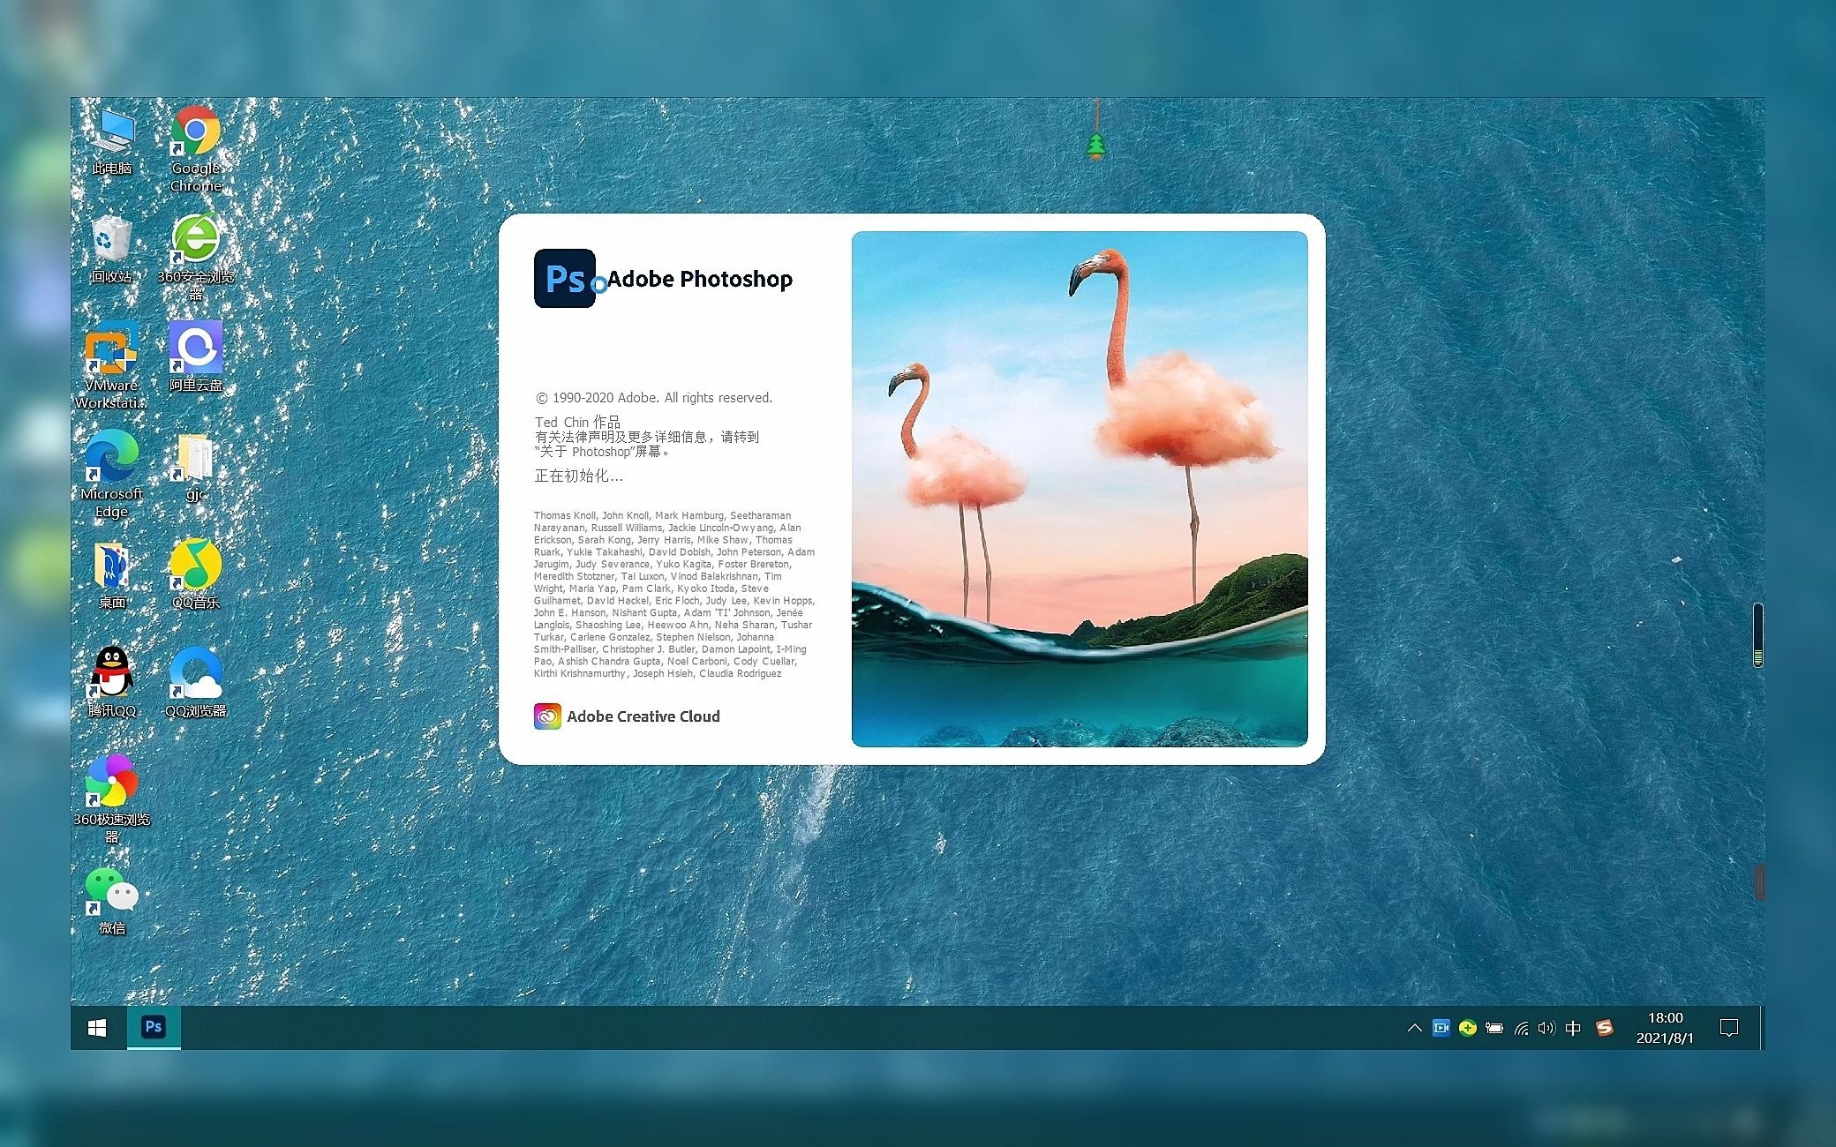Screen dimensions: 1836x1147
Task: Select the QQ音乐 desktop shortcut
Action: [x=196, y=574]
